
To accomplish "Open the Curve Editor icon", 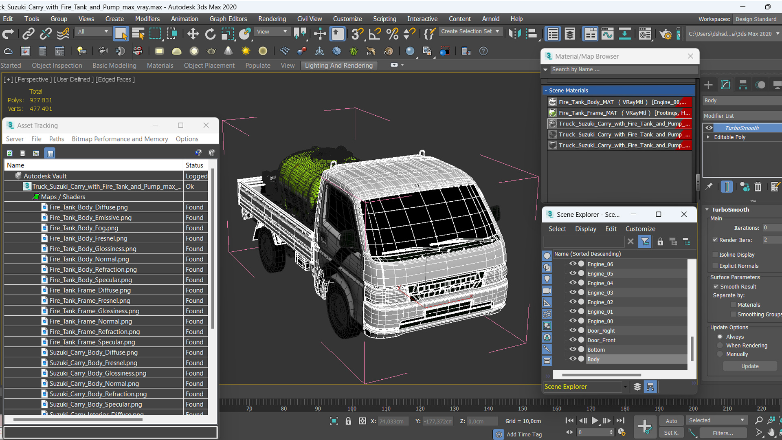I will (x=607, y=34).
